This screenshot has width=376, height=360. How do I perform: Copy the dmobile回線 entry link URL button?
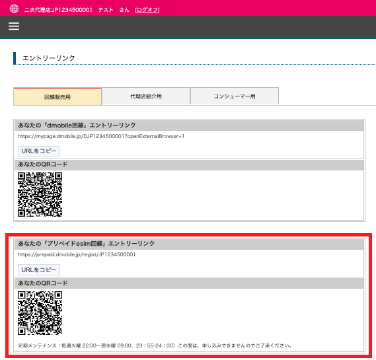coord(39,151)
